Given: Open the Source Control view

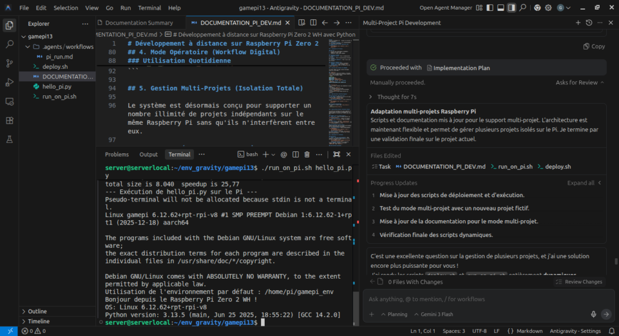Looking at the screenshot, I should 9,63.
